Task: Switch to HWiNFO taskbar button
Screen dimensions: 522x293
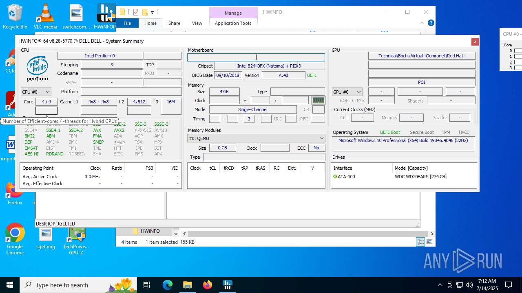Action: pyautogui.click(x=227, y=285)
